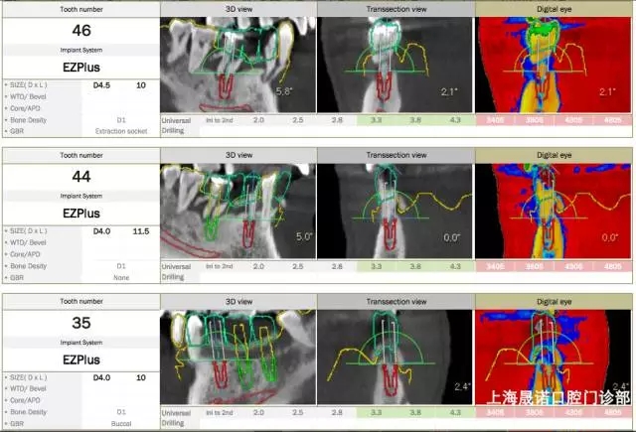Click EZPlus implant system for tooth 46
636x432 pixels.
click(79, 68)
